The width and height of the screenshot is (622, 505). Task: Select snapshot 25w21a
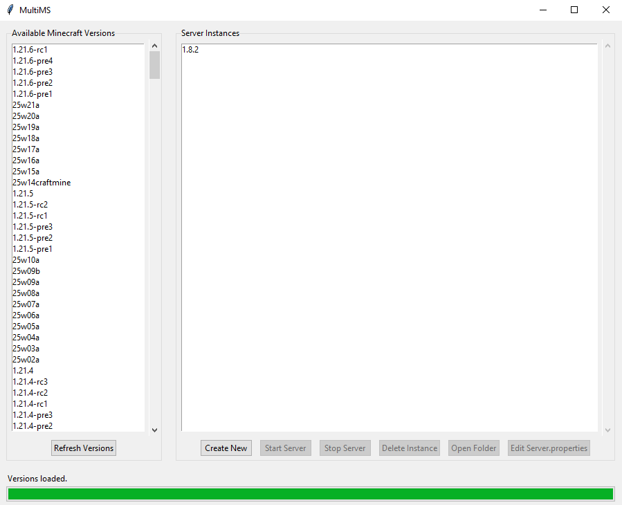point(77,105)
